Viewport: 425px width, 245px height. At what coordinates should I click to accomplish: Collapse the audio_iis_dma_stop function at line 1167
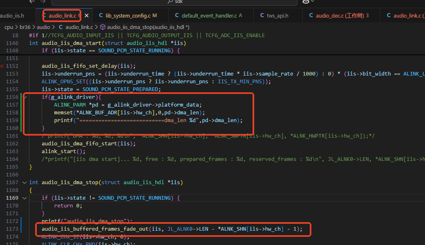(x=25, y=183)
